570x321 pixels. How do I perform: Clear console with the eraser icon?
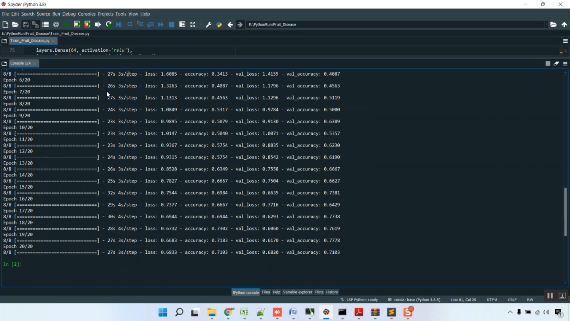[x=556, y=64]
